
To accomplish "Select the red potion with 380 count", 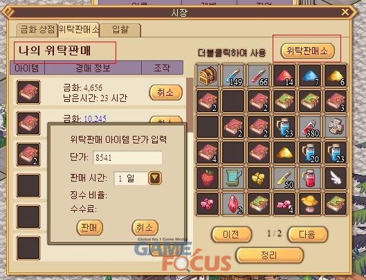I will pos(310,127).
